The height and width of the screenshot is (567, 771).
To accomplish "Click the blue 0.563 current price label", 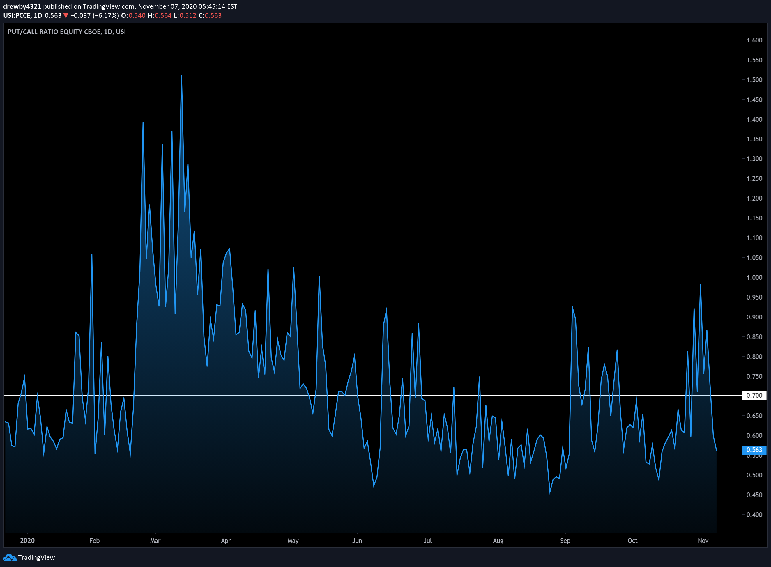I will 754,450.
